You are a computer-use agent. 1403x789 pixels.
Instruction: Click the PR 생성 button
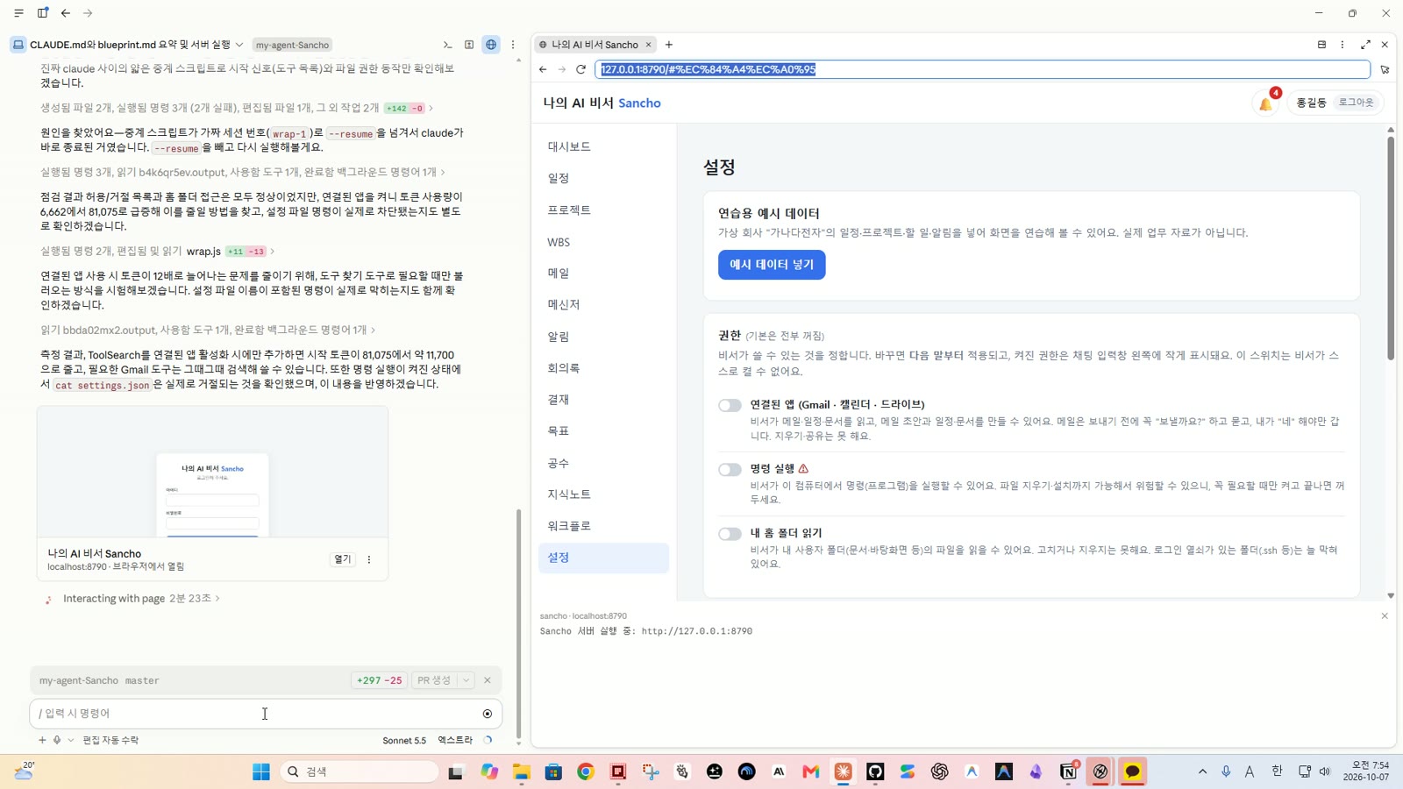coord(435,680)
